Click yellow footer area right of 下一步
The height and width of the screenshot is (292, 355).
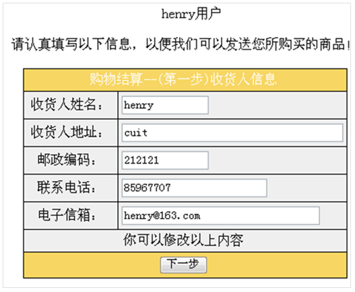coord(277,264)
